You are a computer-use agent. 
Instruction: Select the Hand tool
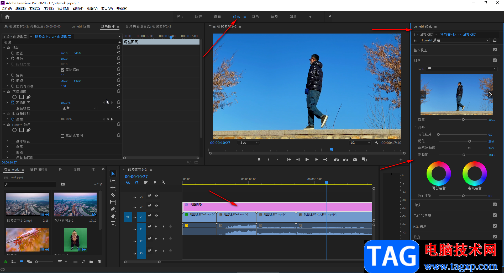[x=113, y=216]
